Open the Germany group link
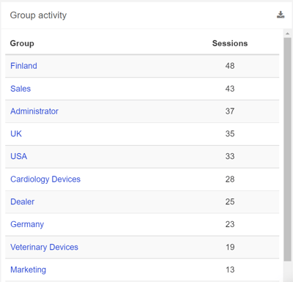The width and height of the screenshot is (293, 282). (x=27, y=224)
